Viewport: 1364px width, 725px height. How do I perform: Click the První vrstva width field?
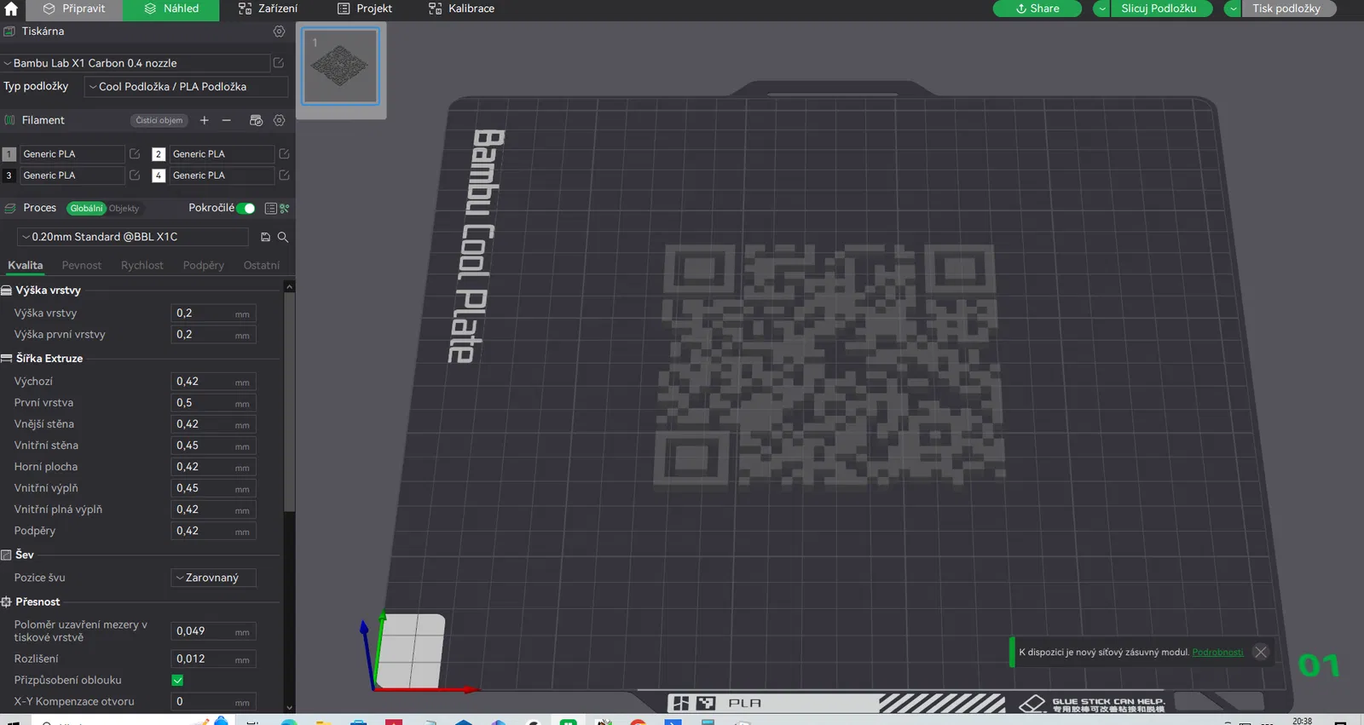(213, 403)
